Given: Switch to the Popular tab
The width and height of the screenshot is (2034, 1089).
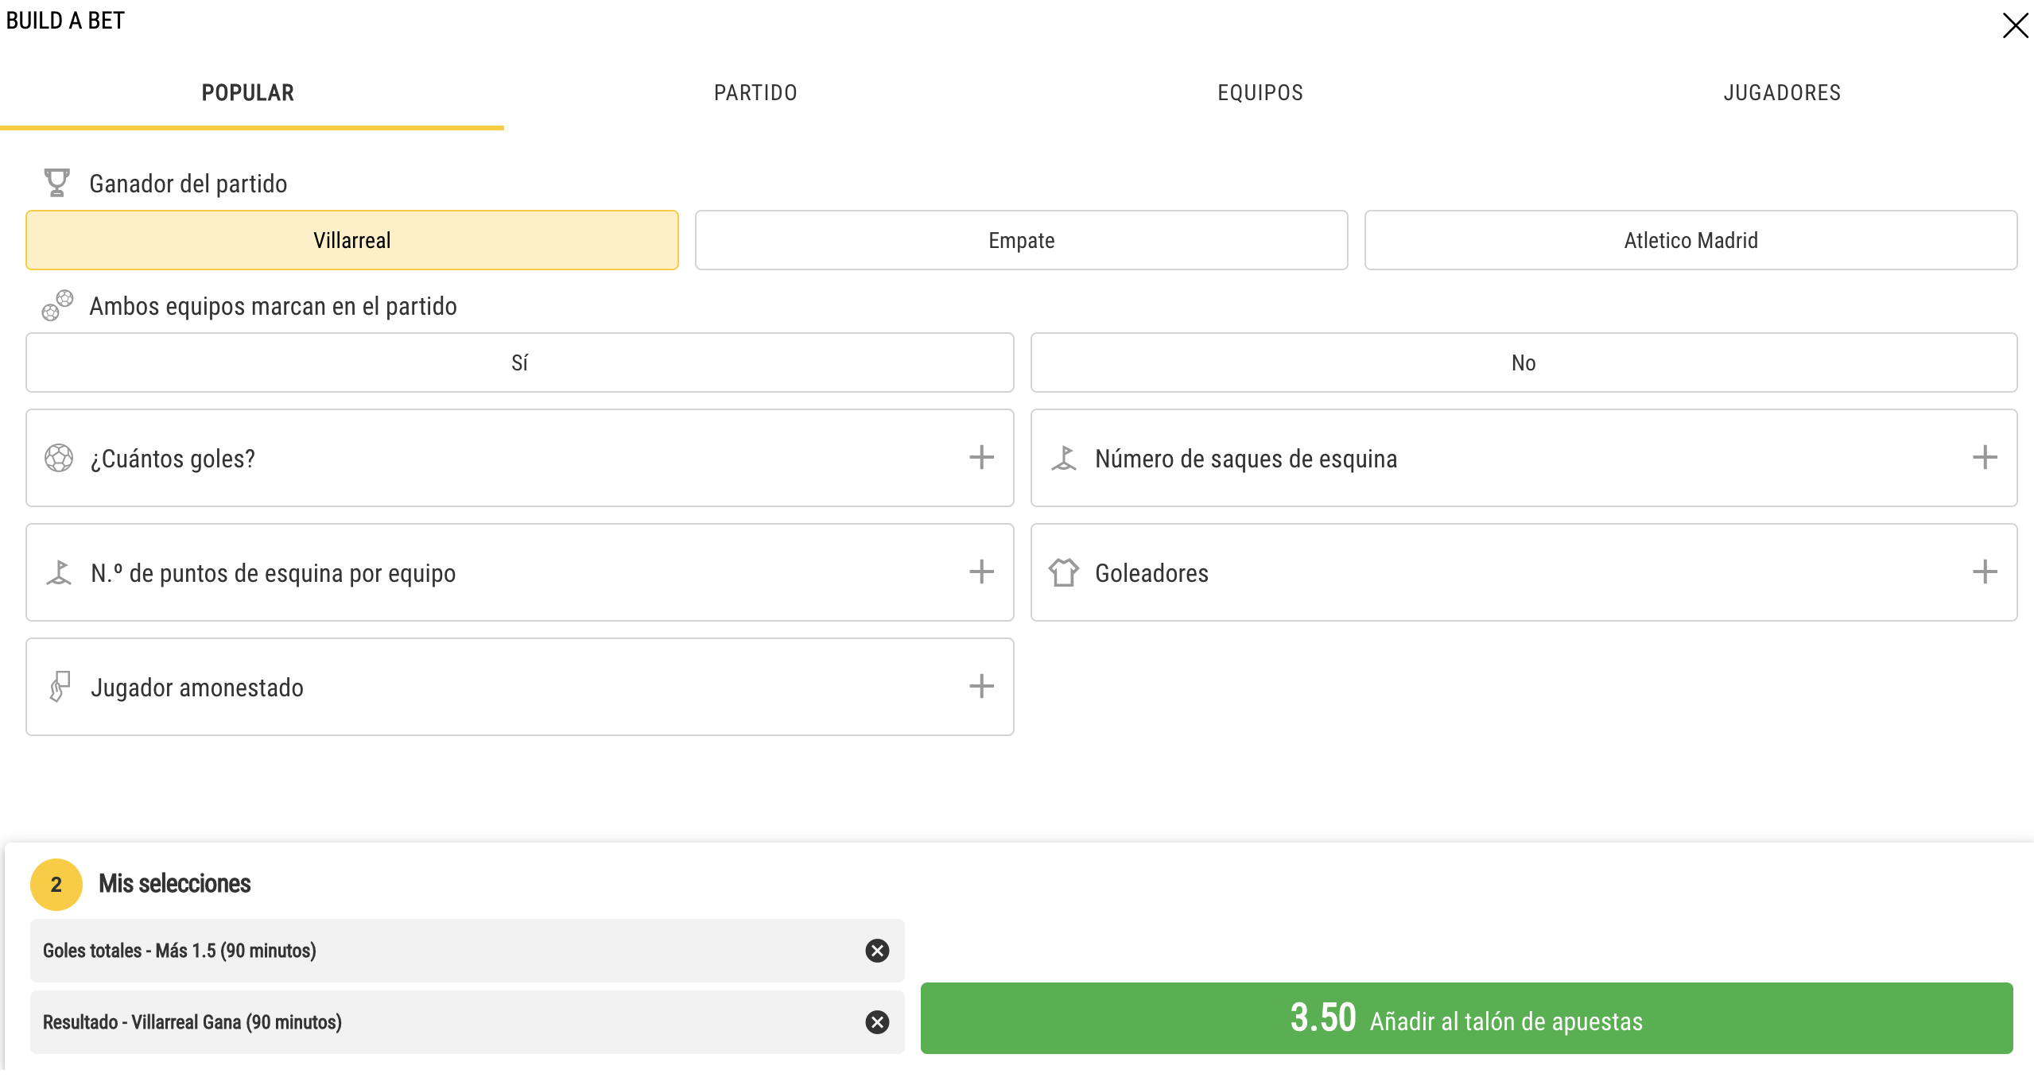Looking at the screenshot, I should click(x=248, y=93).
